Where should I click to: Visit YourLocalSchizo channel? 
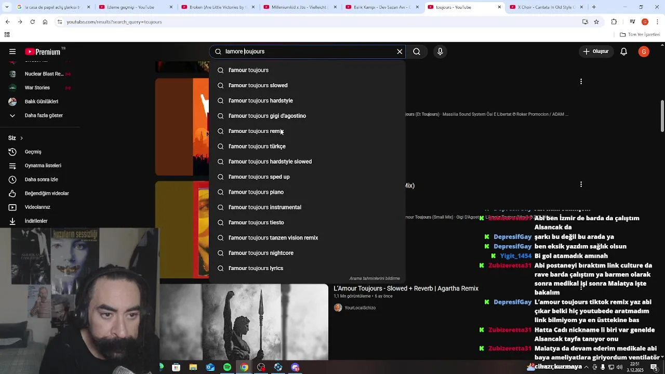tap(360, 308)
